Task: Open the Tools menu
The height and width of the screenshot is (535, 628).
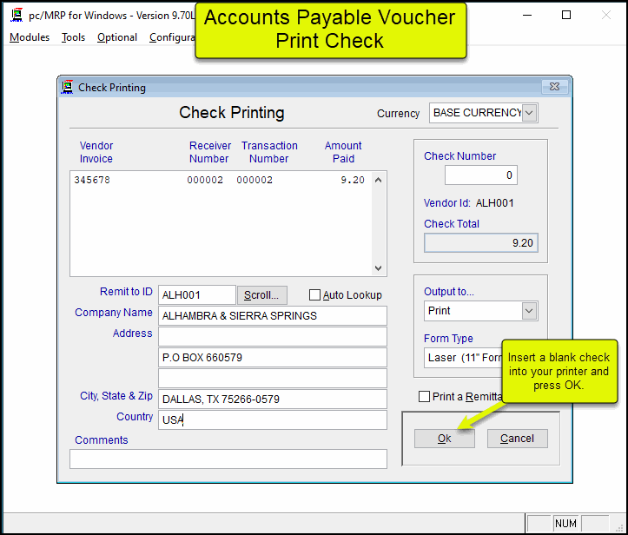Action: pyautogui.click(x=74, y=37)
